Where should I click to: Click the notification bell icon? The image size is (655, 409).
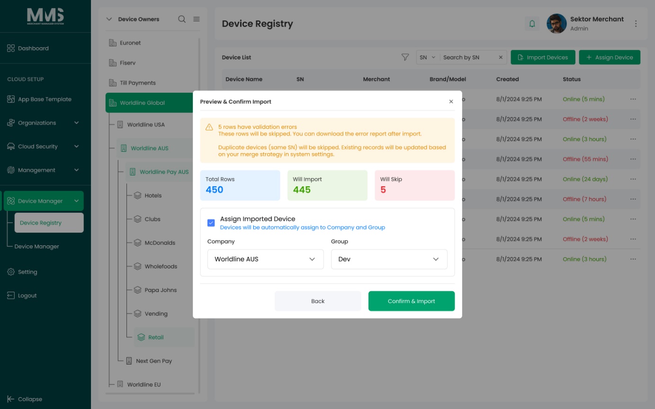click(532, 24)
